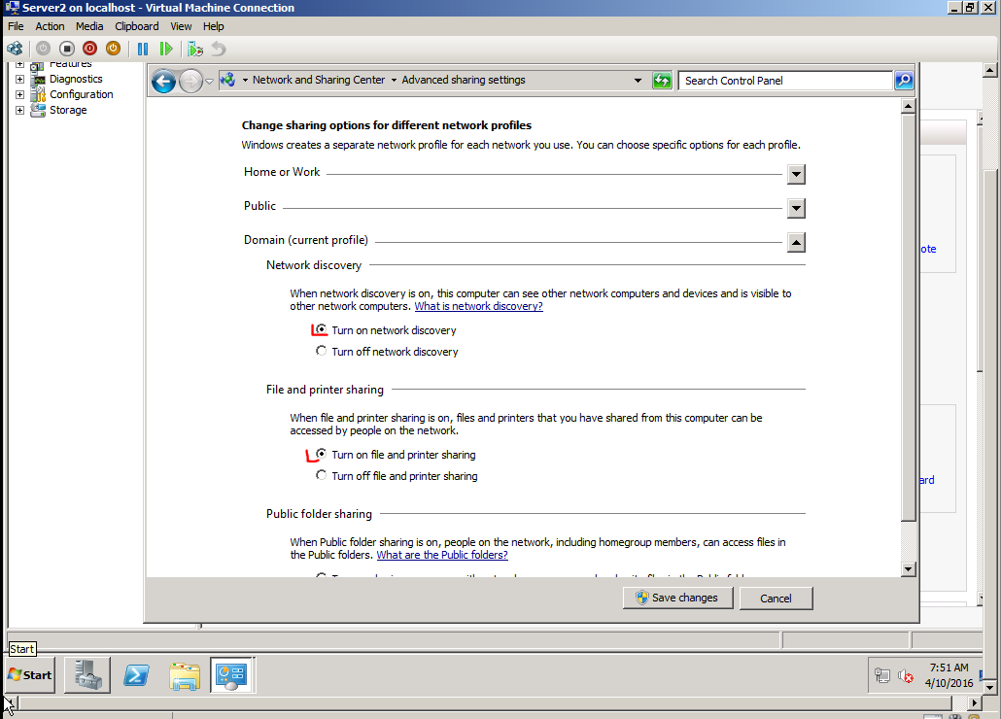Click Advanced sharing settings breadcrumb

464,80
